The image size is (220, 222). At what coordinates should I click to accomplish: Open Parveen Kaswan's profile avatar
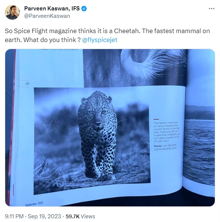[x=12, y=12]
